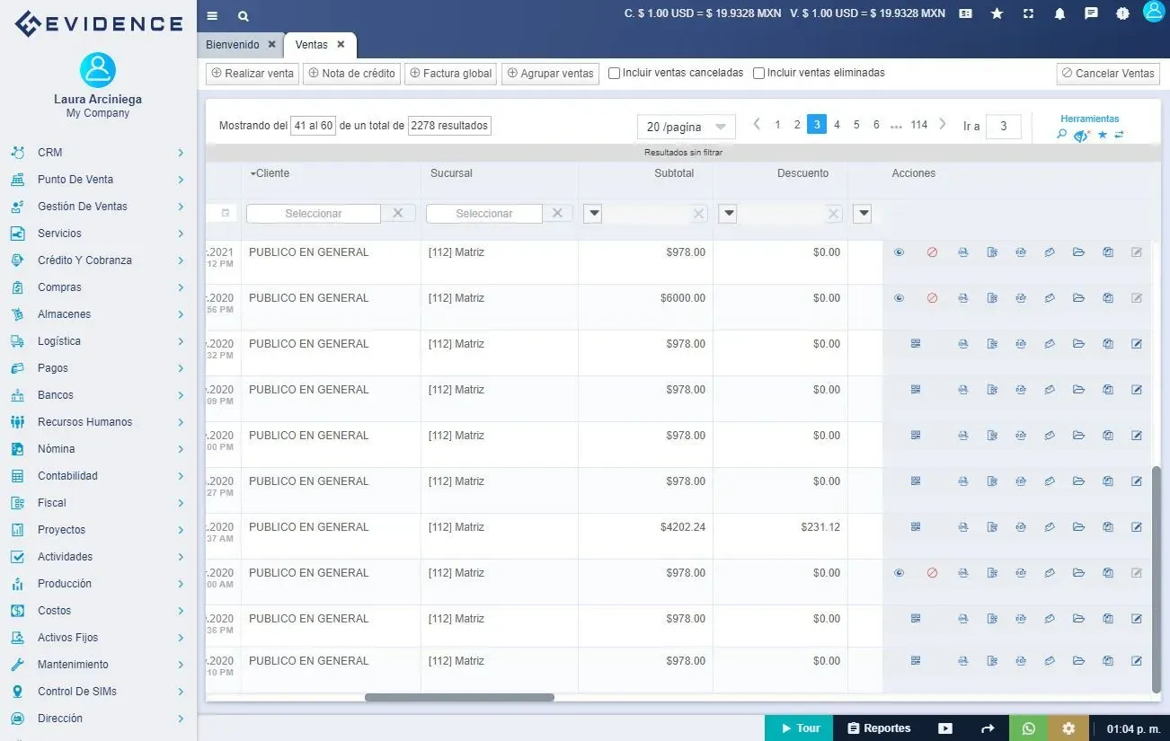Enter fullscreen mode via the top bar icon
The image size is (1170, 741).
click(1028, 13)
